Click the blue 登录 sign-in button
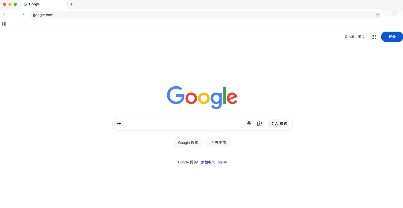The height and width of the screenshot is (208, 403). (x=392, y=37)
